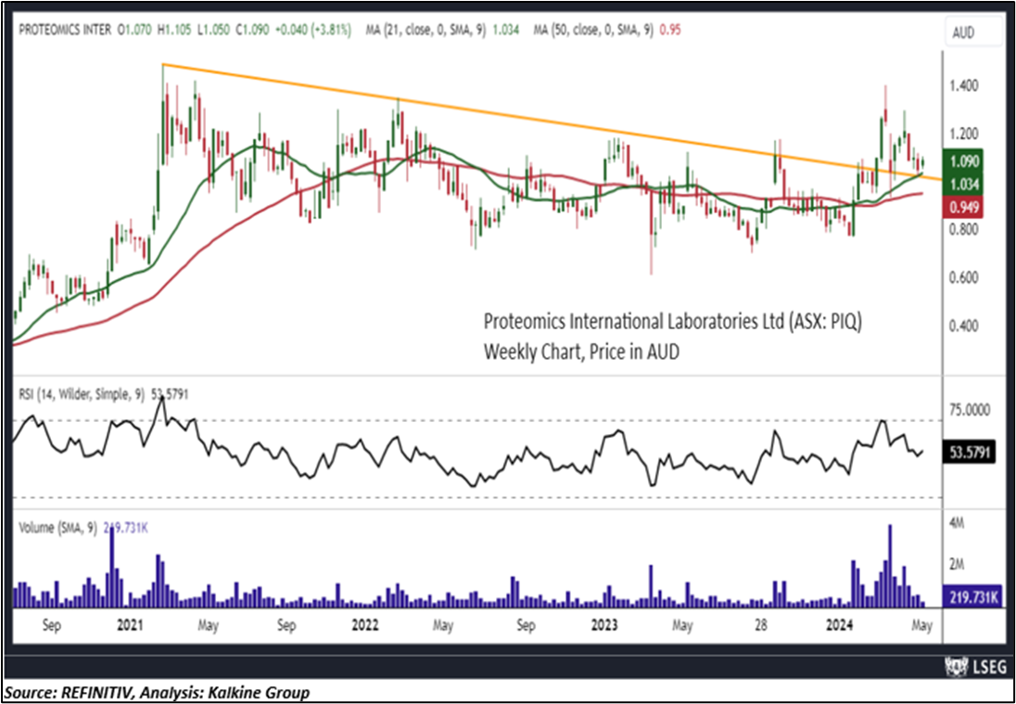The width and height of the screenshot is (1016, 704).
Task: Click the O1.070 open value
Action: [135, 30]
